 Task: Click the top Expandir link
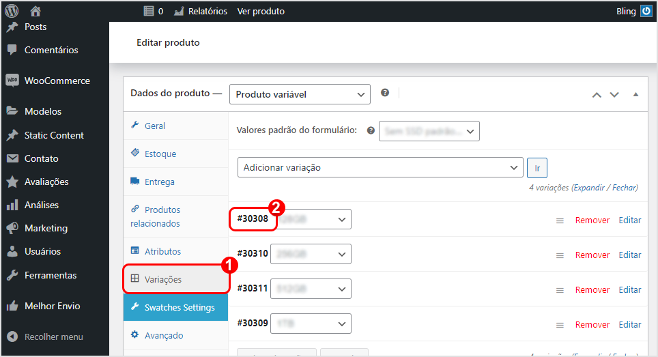click(589, 188)
